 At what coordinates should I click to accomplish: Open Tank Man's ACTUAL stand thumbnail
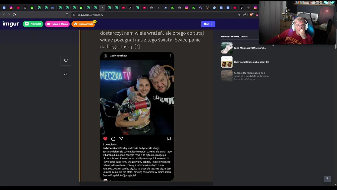pos(227,48)
